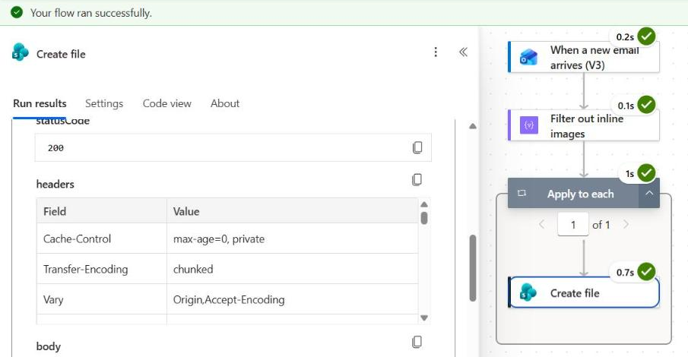Click the headers table scroll down arrow
The width and height of the screenshot is (688, 357).
[x=424, y=318]
